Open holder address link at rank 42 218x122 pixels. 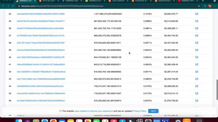[41, 72]
